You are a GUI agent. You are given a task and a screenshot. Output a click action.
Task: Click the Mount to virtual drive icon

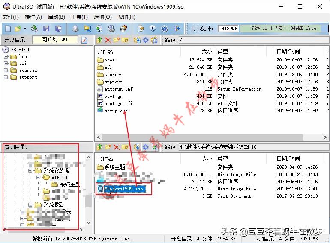pyautogui.click(x=111, y=29)
